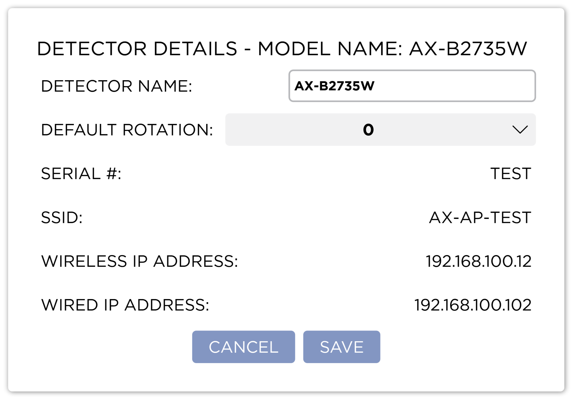Click the empty right side of name field

coord(468,86)
